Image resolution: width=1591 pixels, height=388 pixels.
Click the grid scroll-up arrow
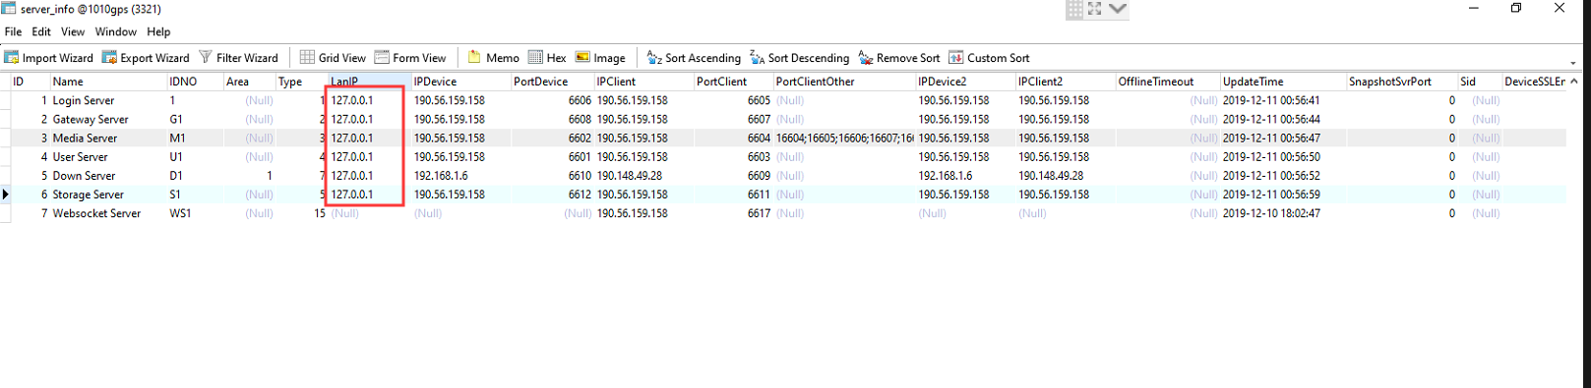tap(1574, 82)
